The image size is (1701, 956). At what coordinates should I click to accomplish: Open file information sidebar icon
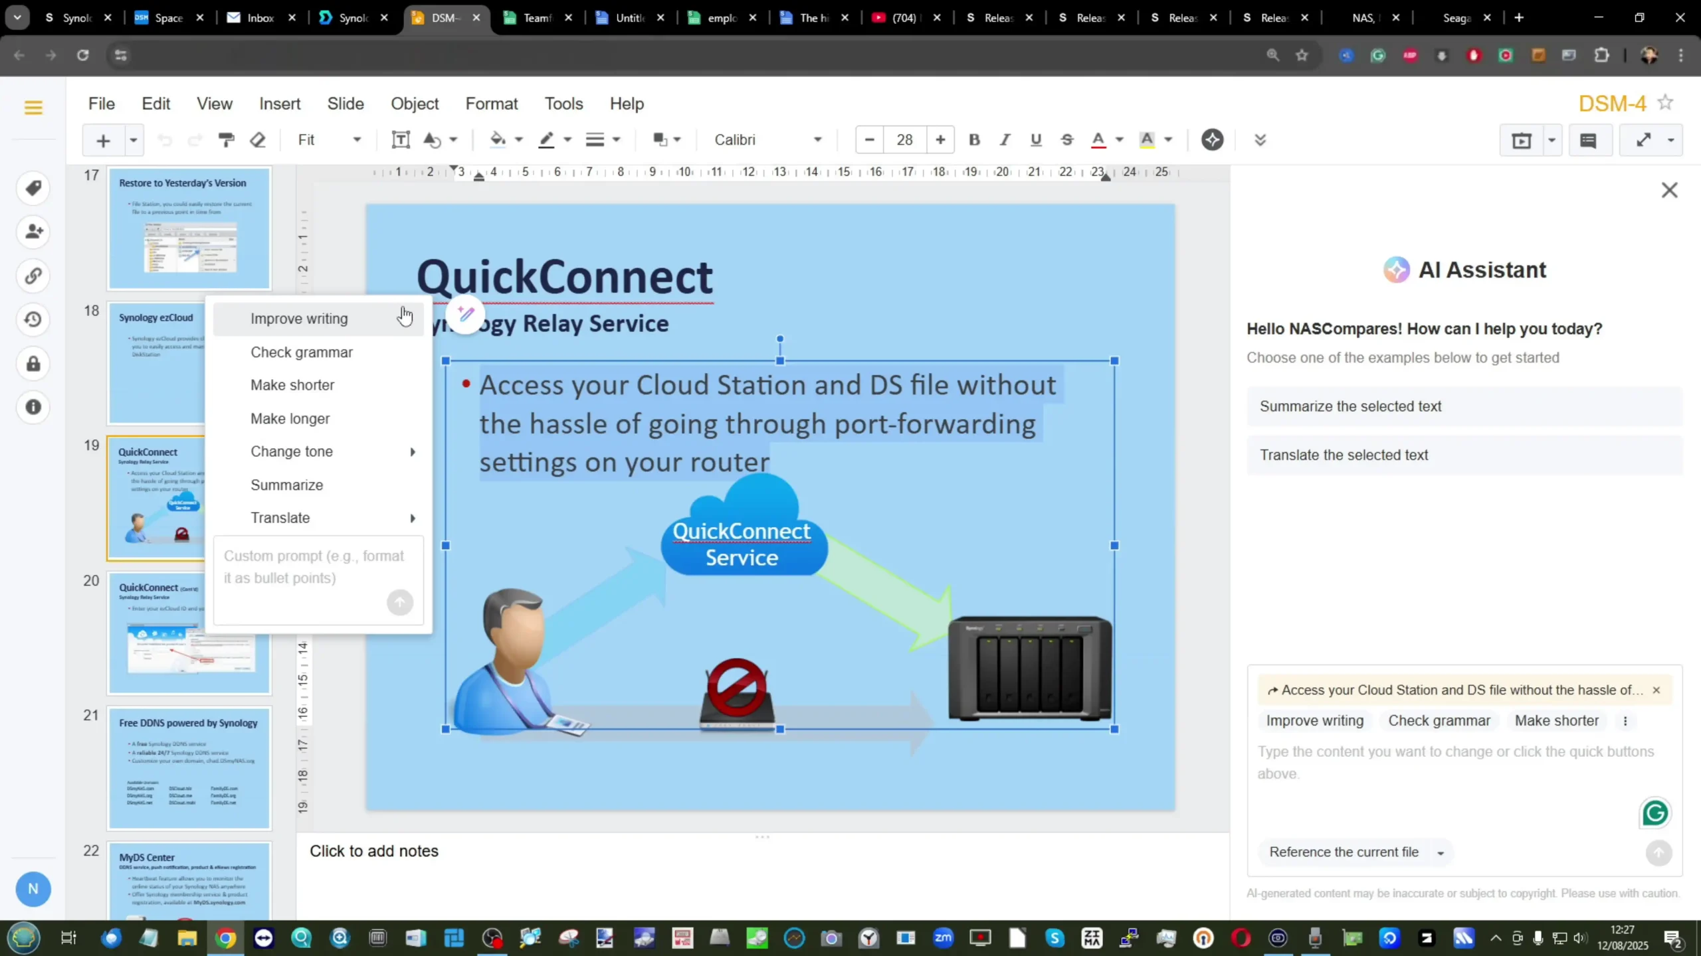point(33,407)
